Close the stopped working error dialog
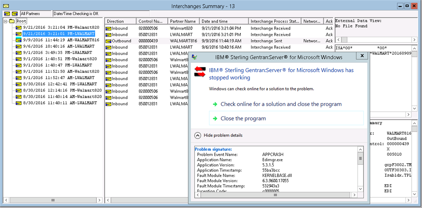422x208 pixels. [x=362, y=56]
